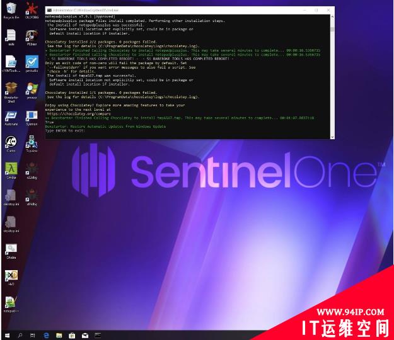Click the console vertical scrollbar thumb
Viewport: 394px width, 340px height.
pos(332,29)
